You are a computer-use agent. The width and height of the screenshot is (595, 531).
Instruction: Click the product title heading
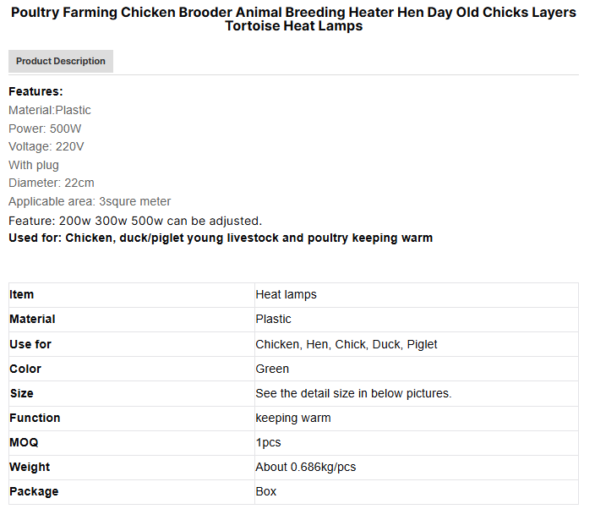coord(293,19)
